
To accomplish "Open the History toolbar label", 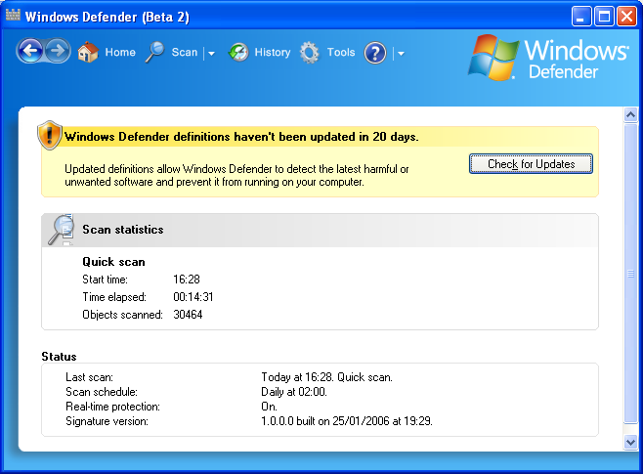I will 273,52.
